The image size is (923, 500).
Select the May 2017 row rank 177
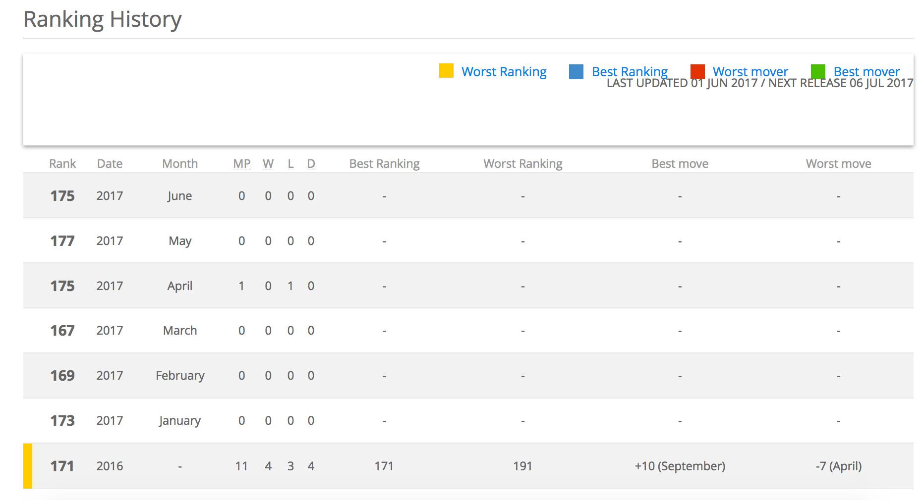point(62,241)
